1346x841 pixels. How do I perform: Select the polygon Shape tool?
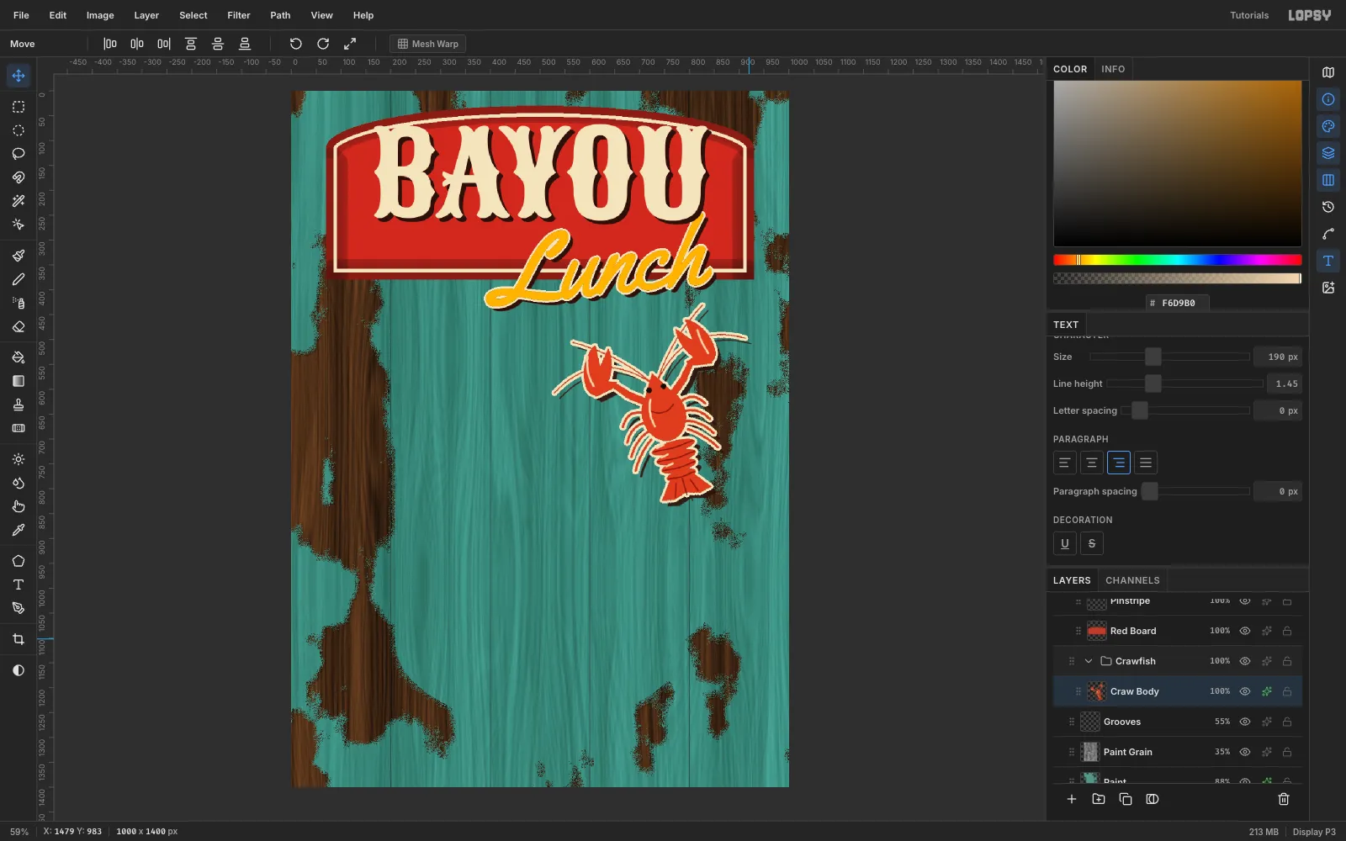click(19, 561)
